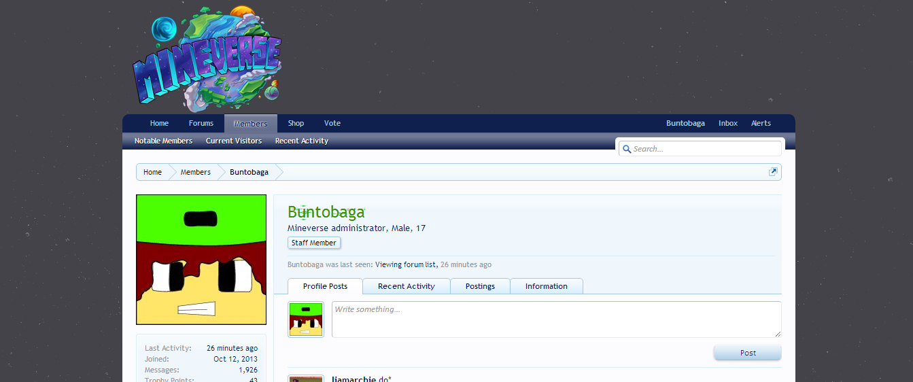Go to Notable Members
Image resolution: width=913 pixels, height=382 pixels.
[x=163, y=141]
